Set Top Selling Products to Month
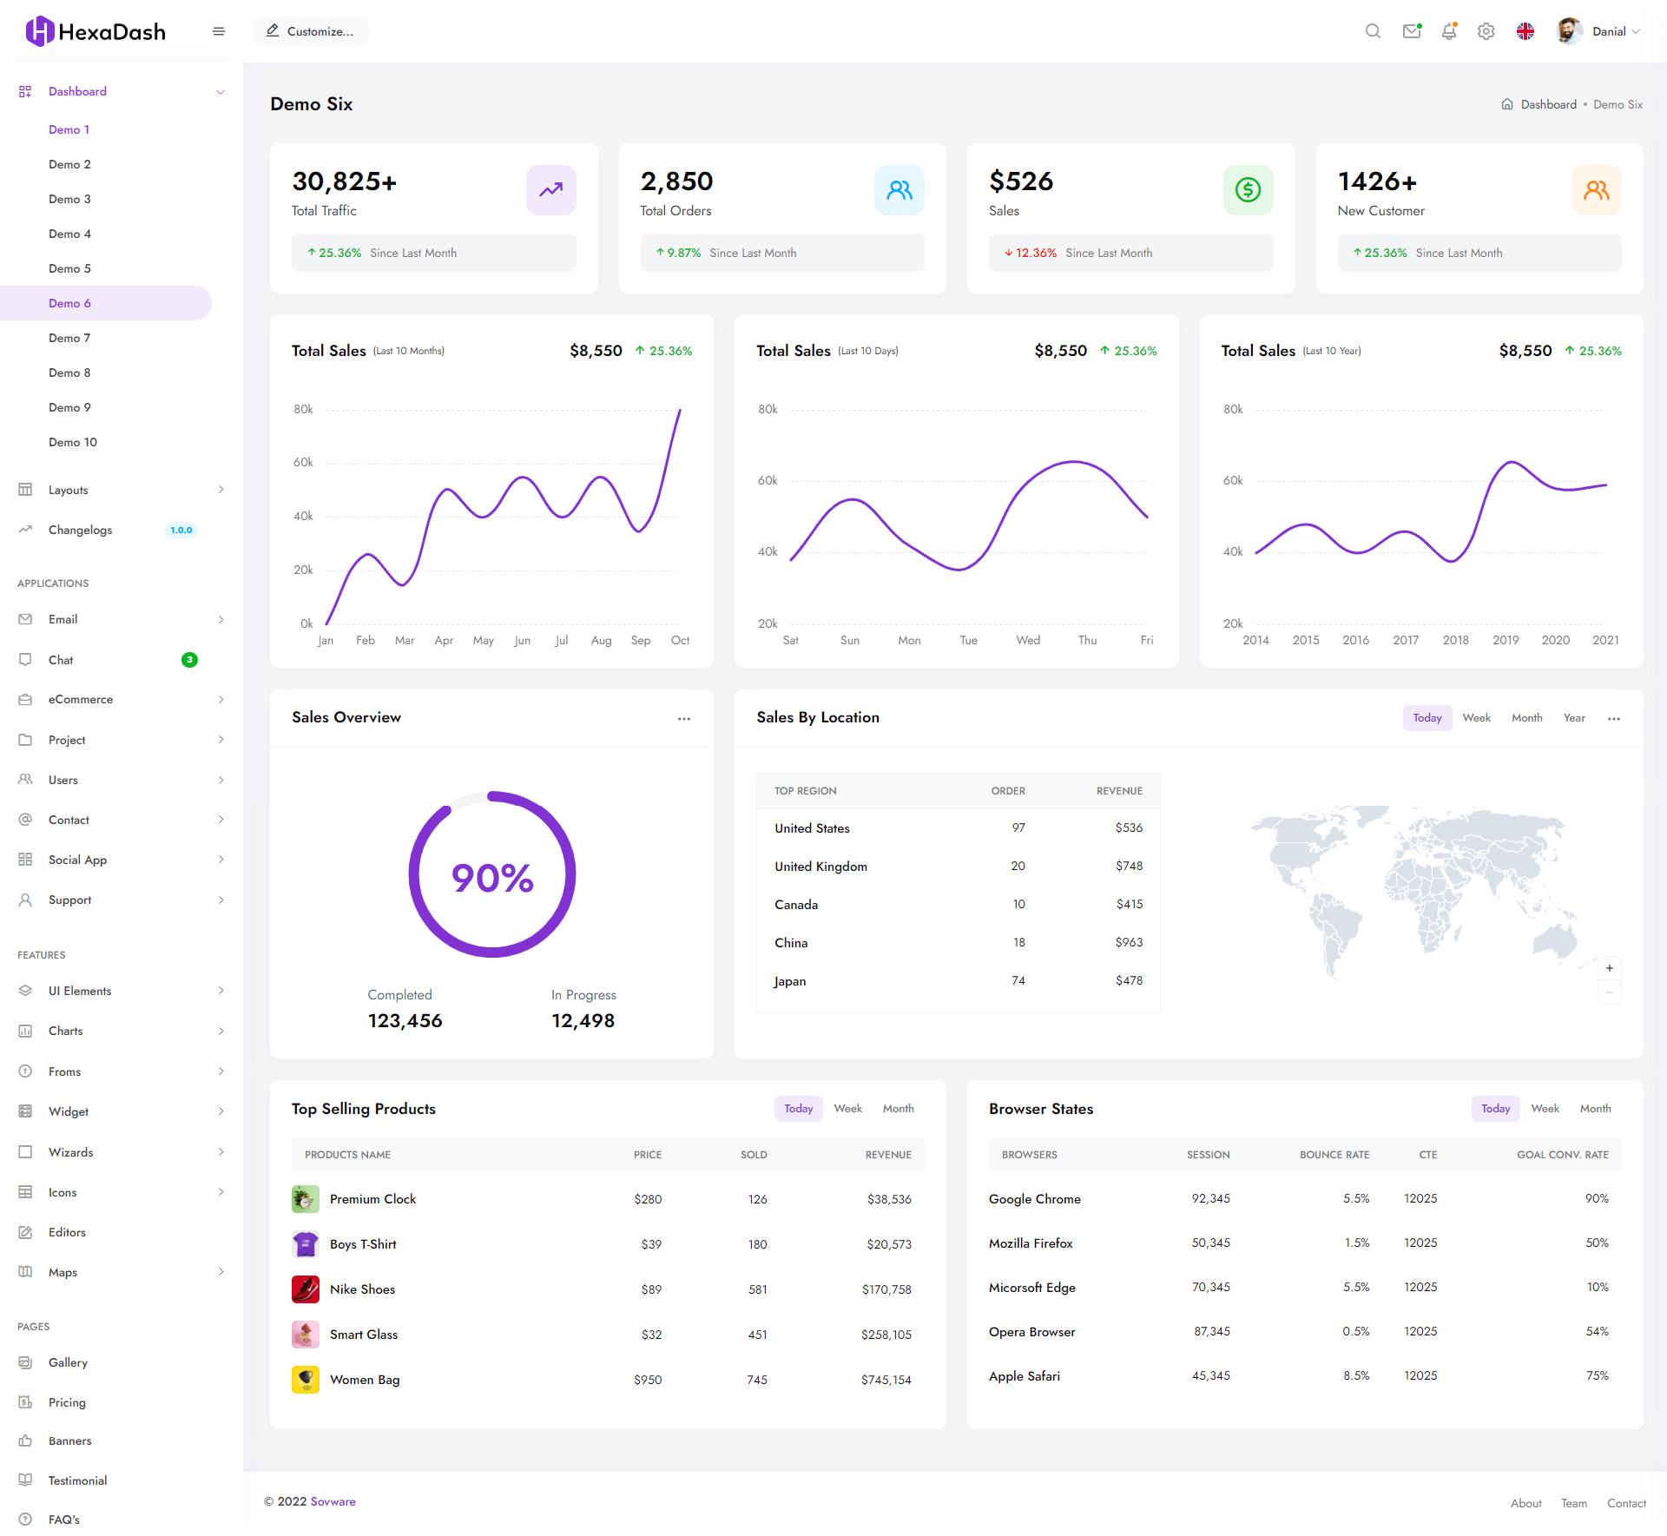 [x=898, y=1109]
